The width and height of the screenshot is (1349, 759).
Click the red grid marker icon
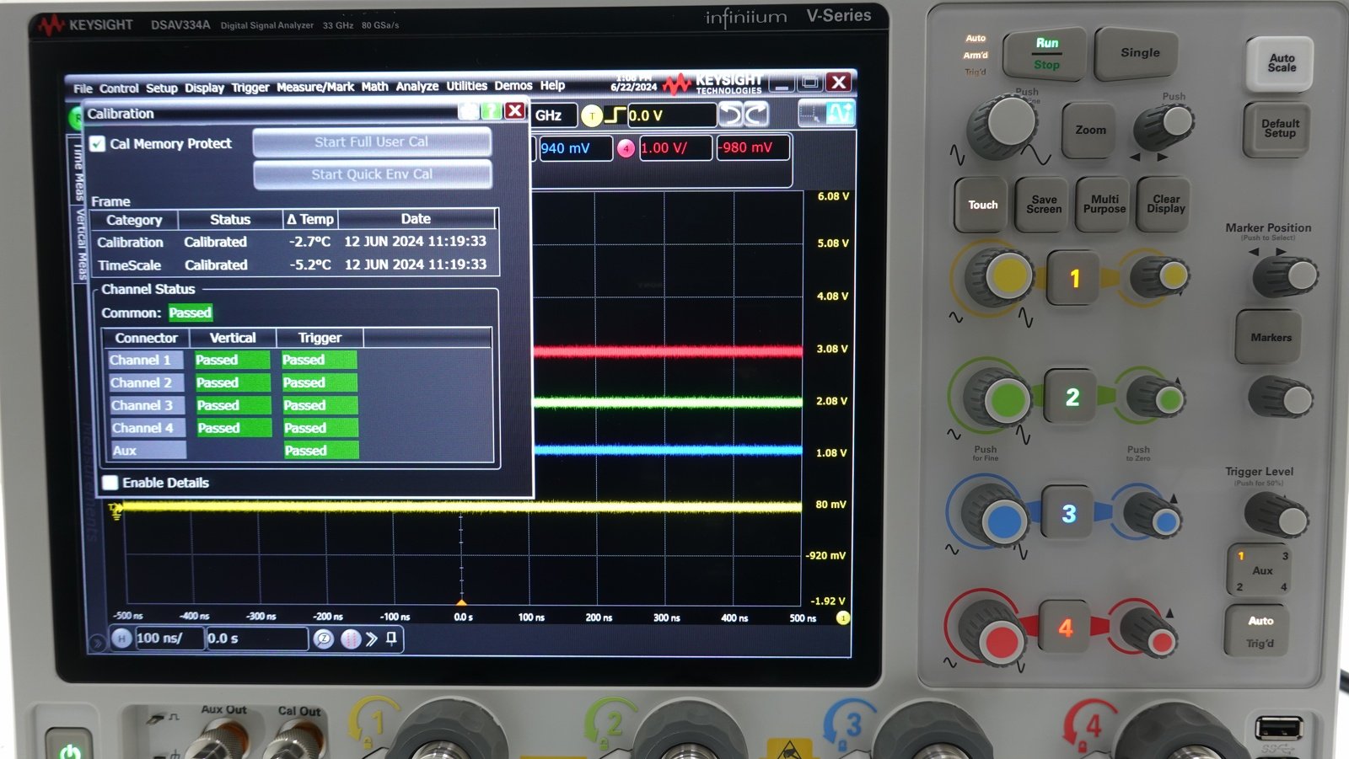coord(351,639)
